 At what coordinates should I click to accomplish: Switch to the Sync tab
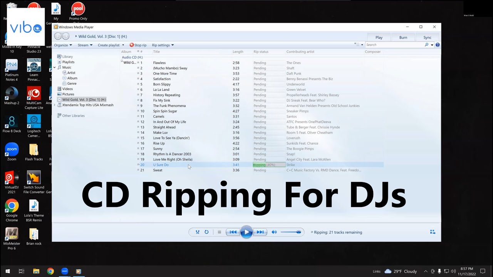tap(428, 37)
